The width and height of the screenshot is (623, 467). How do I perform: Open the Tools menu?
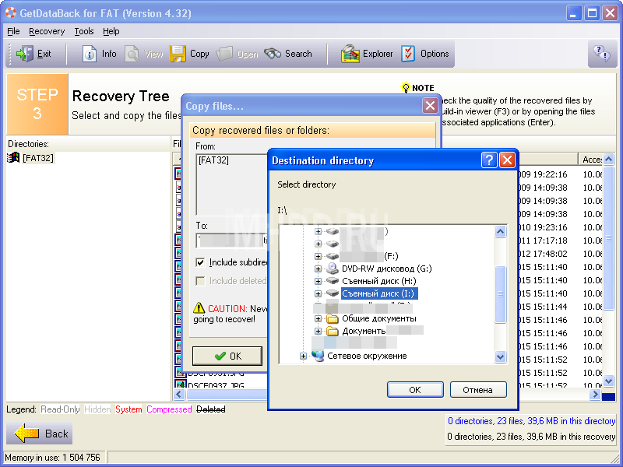point(83,31)
